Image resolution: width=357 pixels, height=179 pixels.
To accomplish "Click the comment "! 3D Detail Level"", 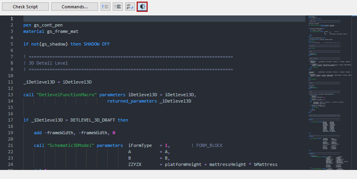I will (46, 63).
